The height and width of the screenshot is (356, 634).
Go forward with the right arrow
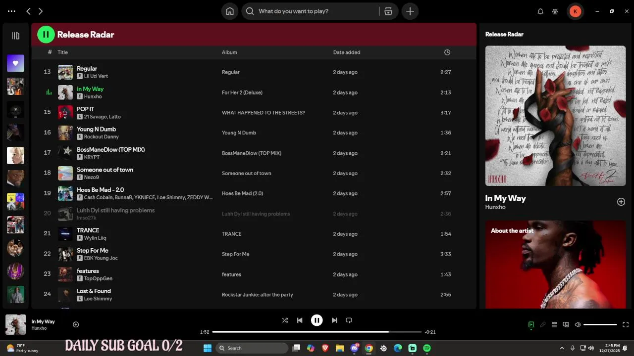coord(41,11)
